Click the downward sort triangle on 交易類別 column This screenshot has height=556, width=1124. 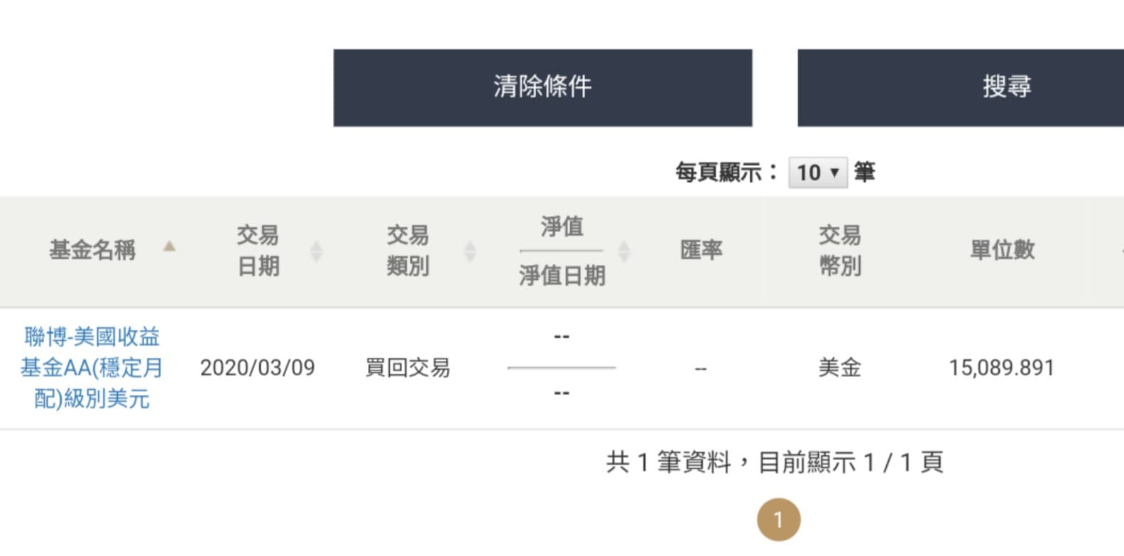470,256
